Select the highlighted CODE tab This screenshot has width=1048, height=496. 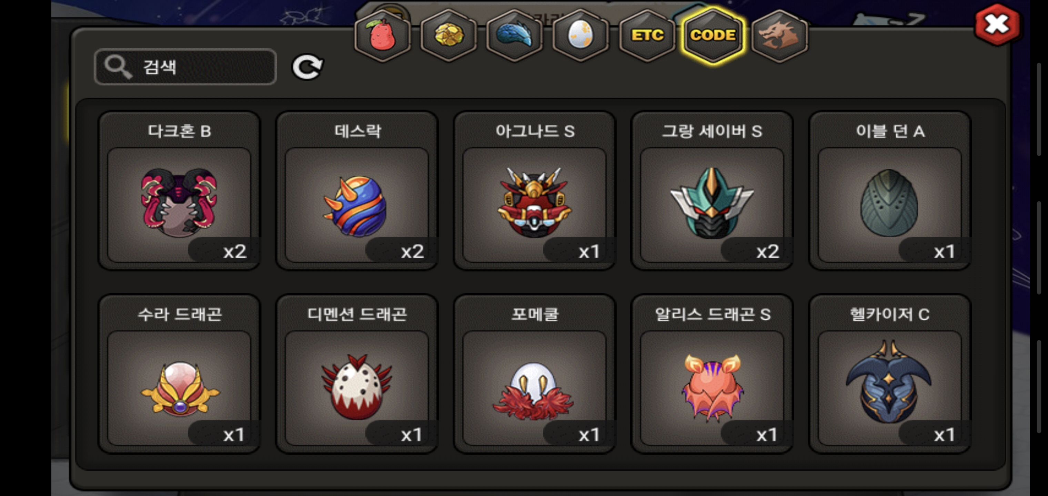713,36
